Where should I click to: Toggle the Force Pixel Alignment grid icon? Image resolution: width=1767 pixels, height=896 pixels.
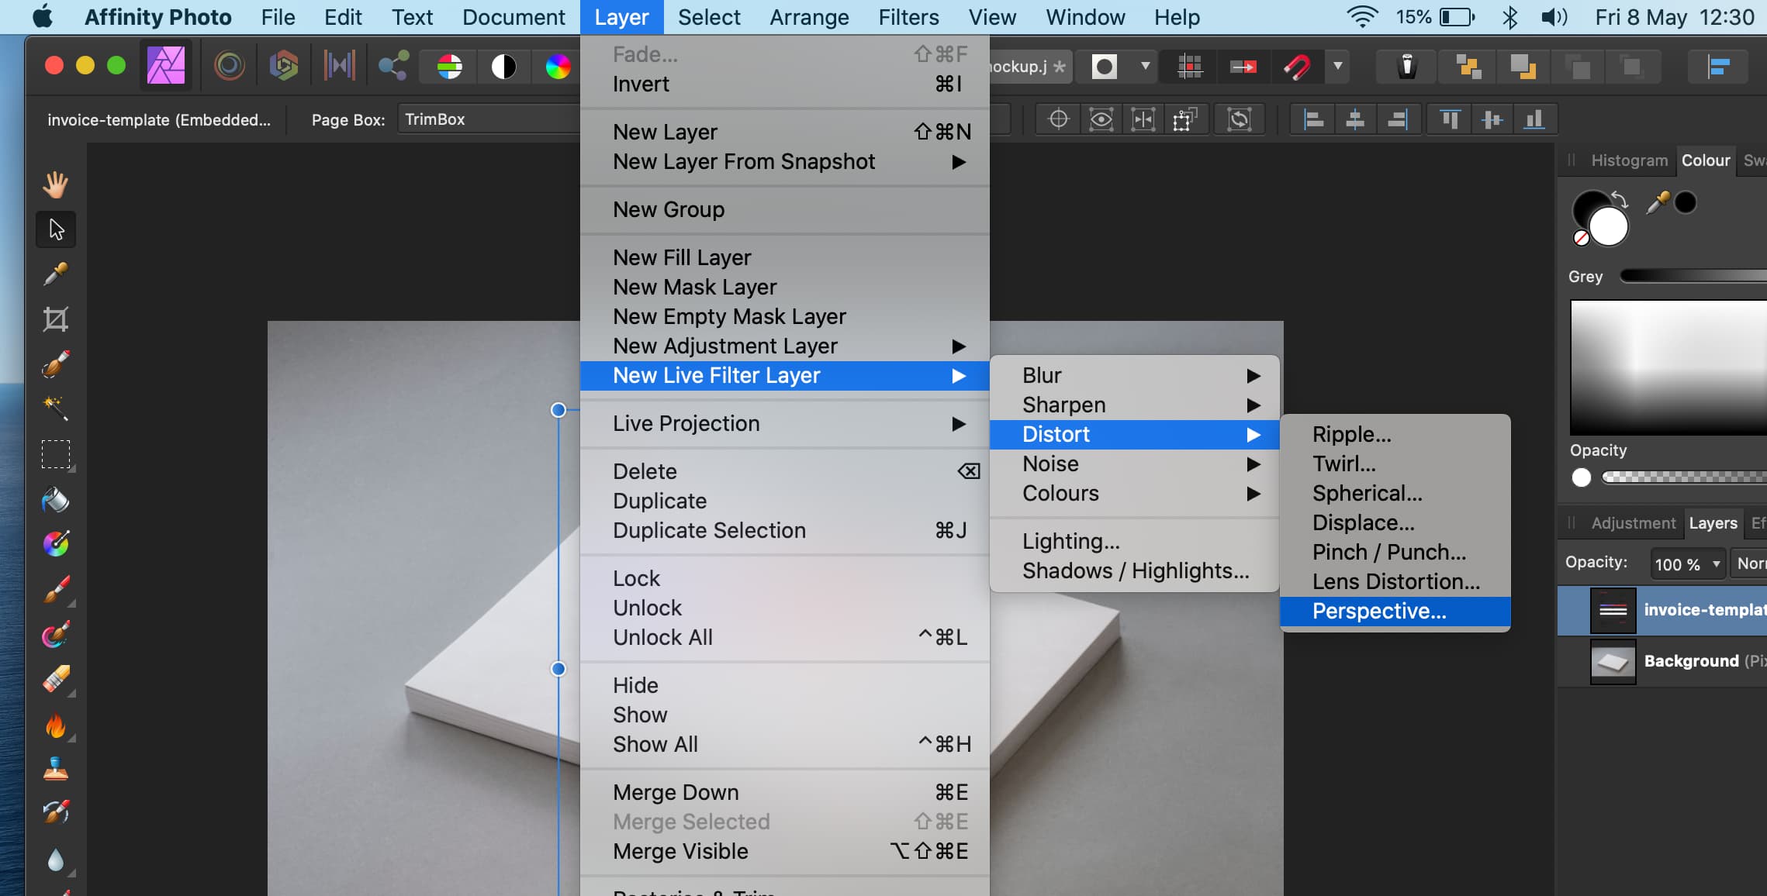tap(1189, 67)
